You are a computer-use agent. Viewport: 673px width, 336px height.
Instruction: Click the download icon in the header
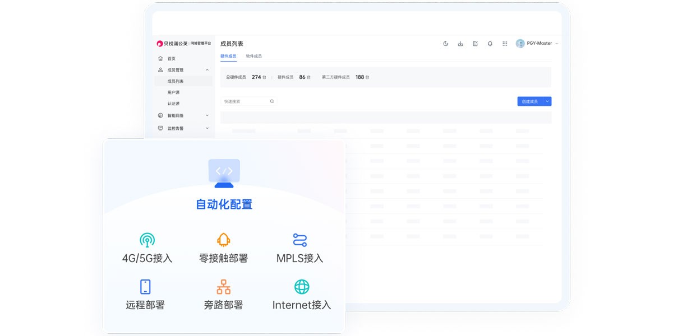coord(460,44)
